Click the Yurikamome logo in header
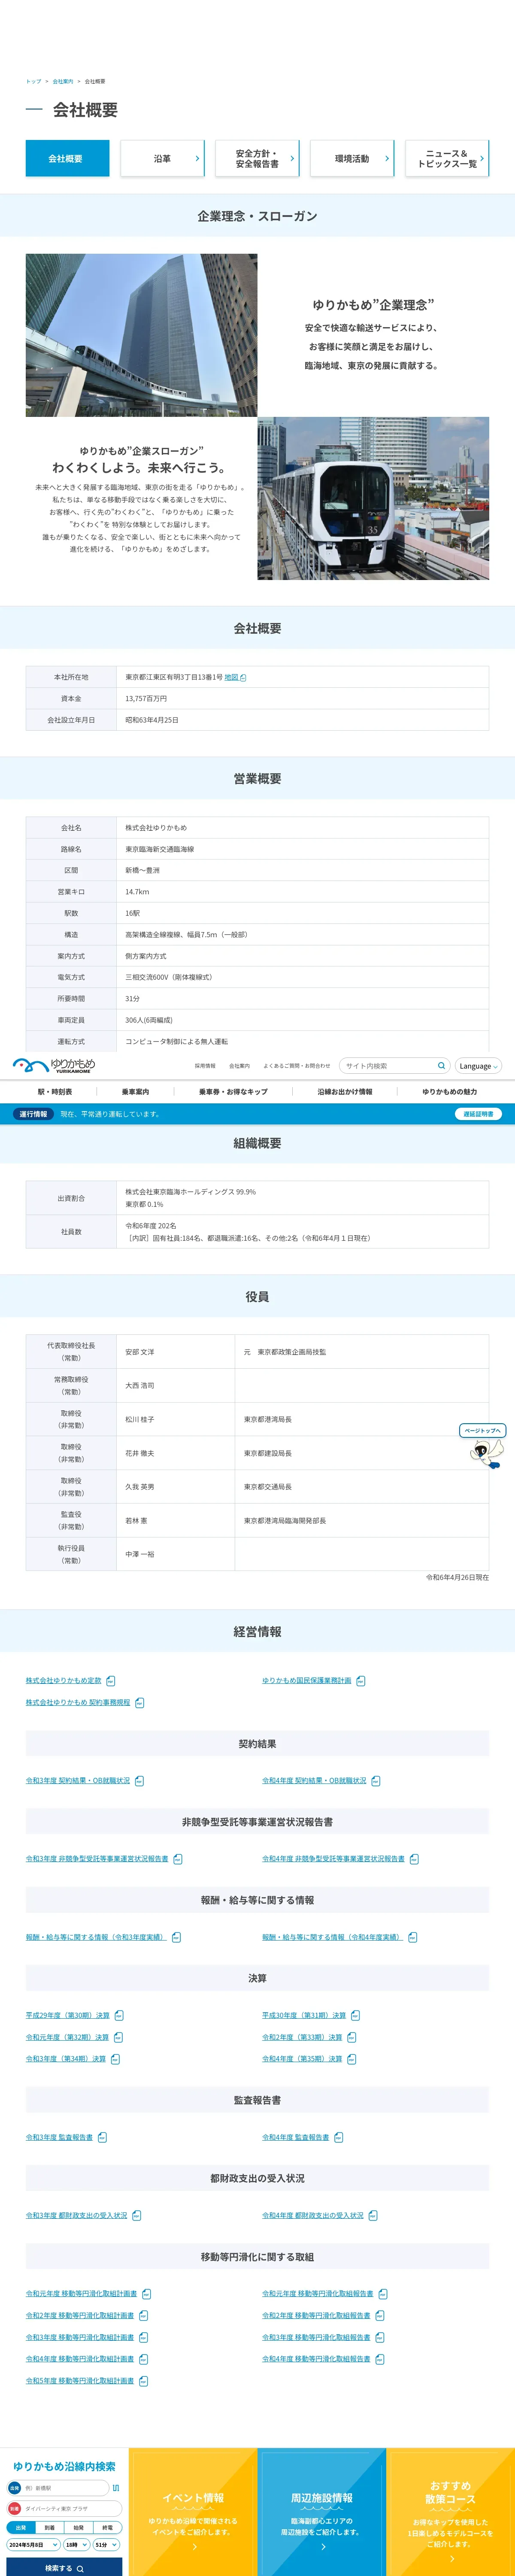Screen dimensions: 515x2576 (54, 1065)
